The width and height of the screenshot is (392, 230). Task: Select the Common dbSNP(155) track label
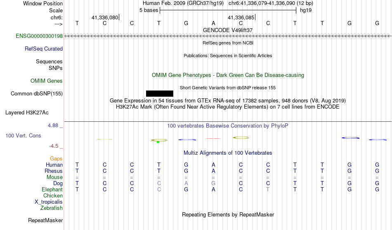click(x=36, y=93)
